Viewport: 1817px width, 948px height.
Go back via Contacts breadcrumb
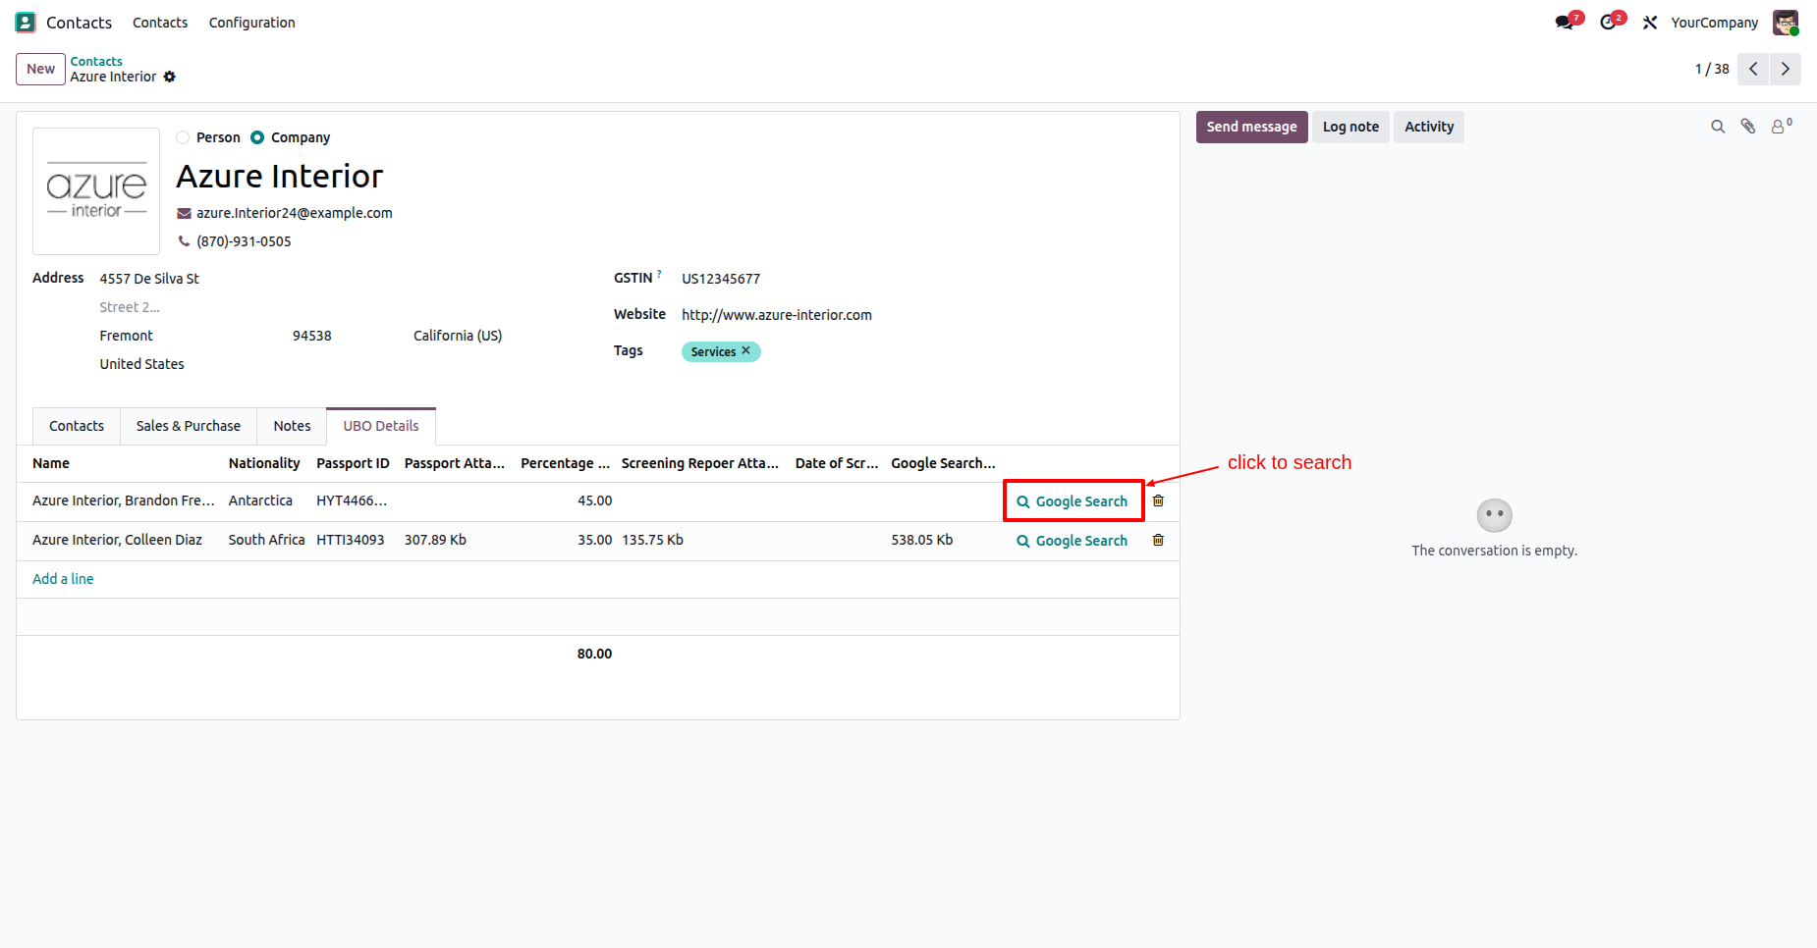[96, 61]
